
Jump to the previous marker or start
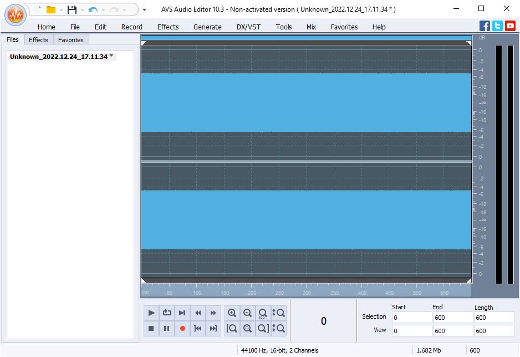(x=198, y=329)
